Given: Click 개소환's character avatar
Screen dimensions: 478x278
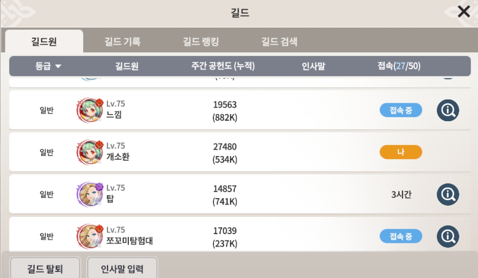Looking at the screenshot, I should point(90,152).
